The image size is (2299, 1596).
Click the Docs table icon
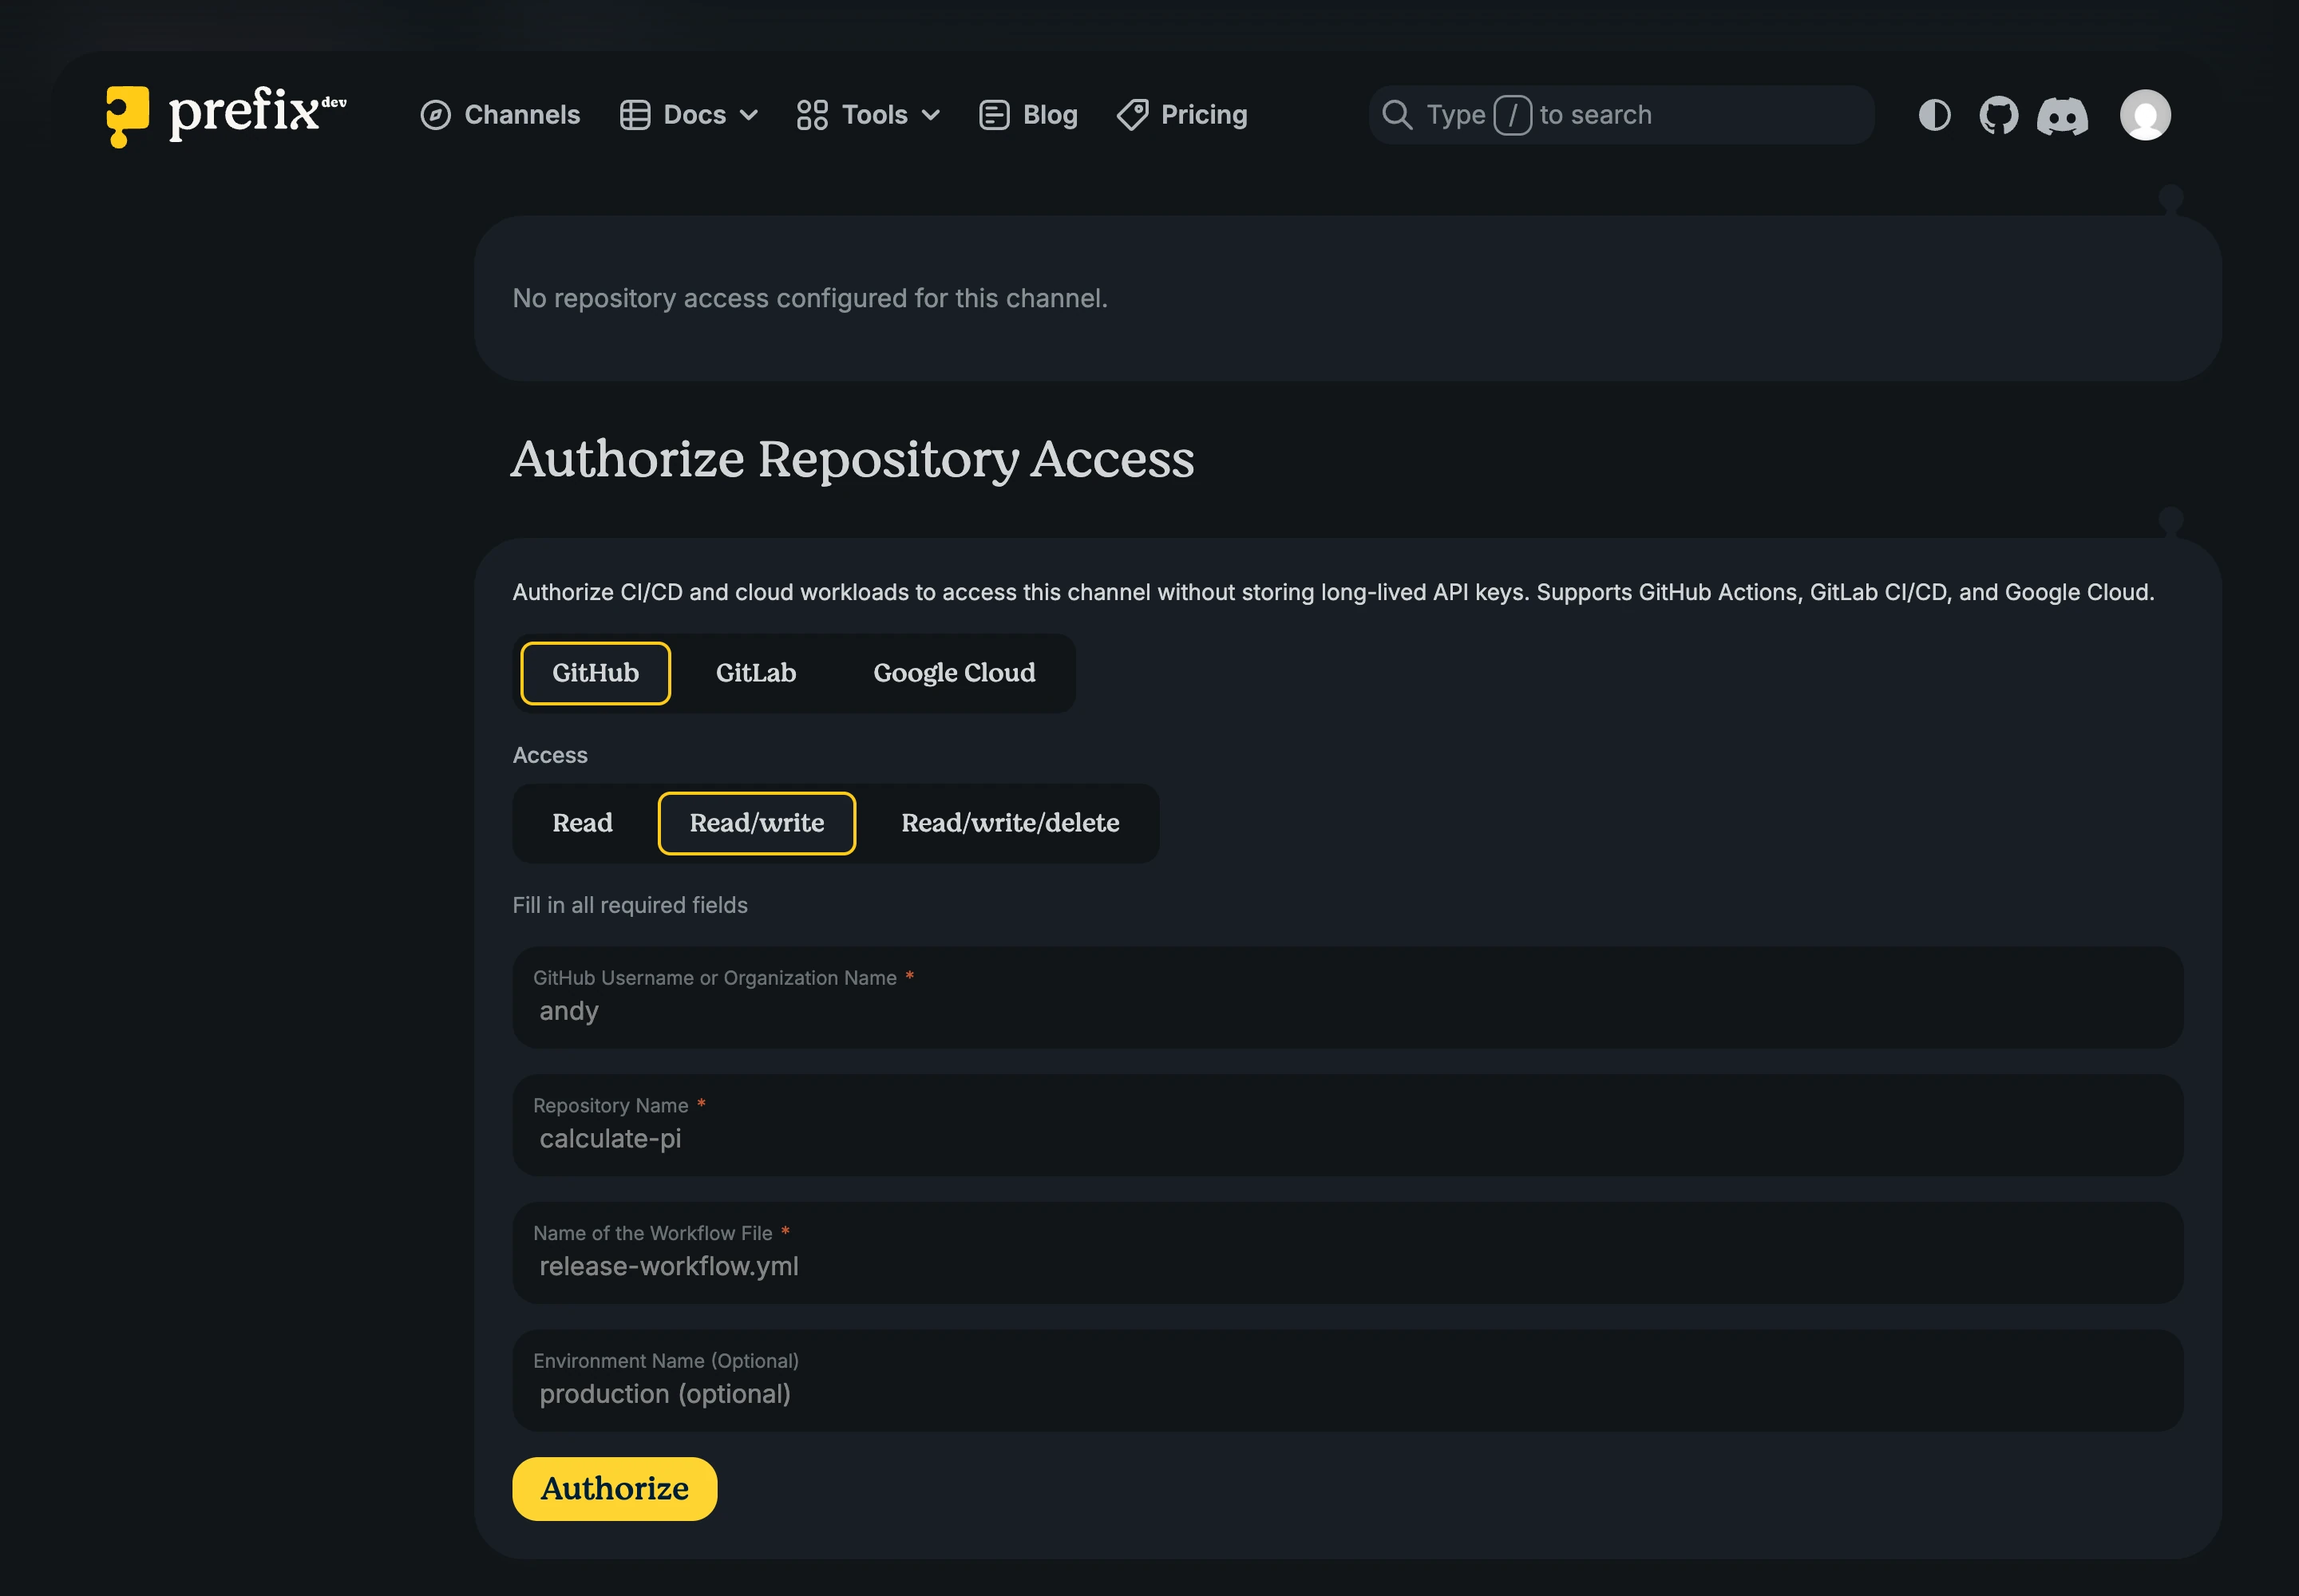coord(635,115)
